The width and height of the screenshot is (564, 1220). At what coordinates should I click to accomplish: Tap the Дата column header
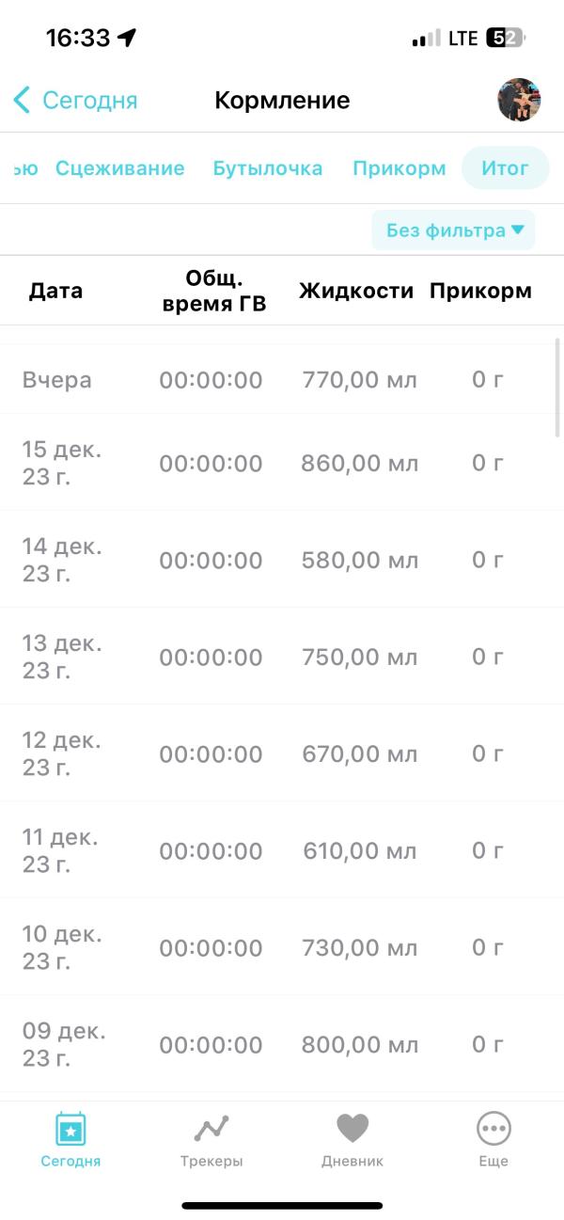tap(55, 291)
